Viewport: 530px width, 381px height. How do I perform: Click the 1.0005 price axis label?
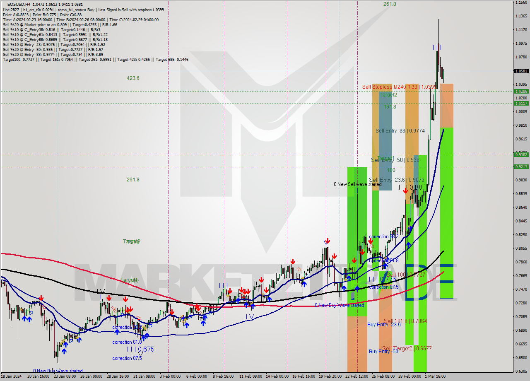point(521,112)
